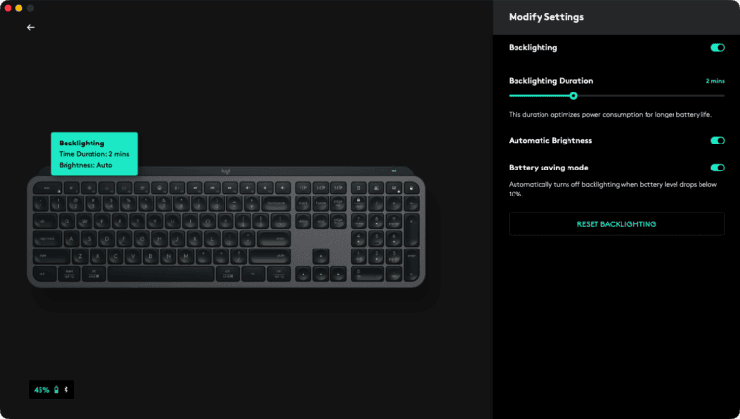Turn off the Backlighting toggle
This screenshot has width=740, height=419.
(717, 47)
